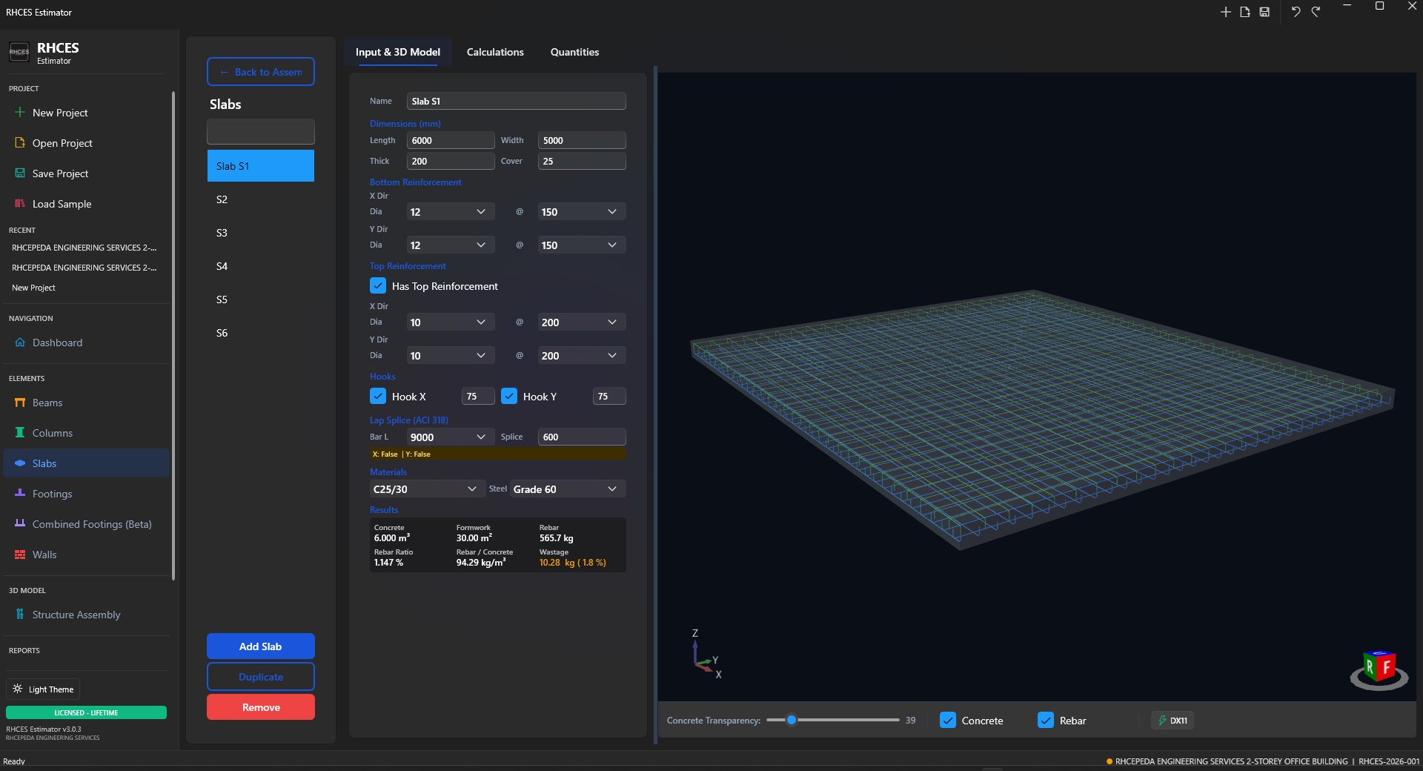Click the Structure Assembly icon
Image resolution: width=1423 pixels, height=771 pixels.
point(20,615)
